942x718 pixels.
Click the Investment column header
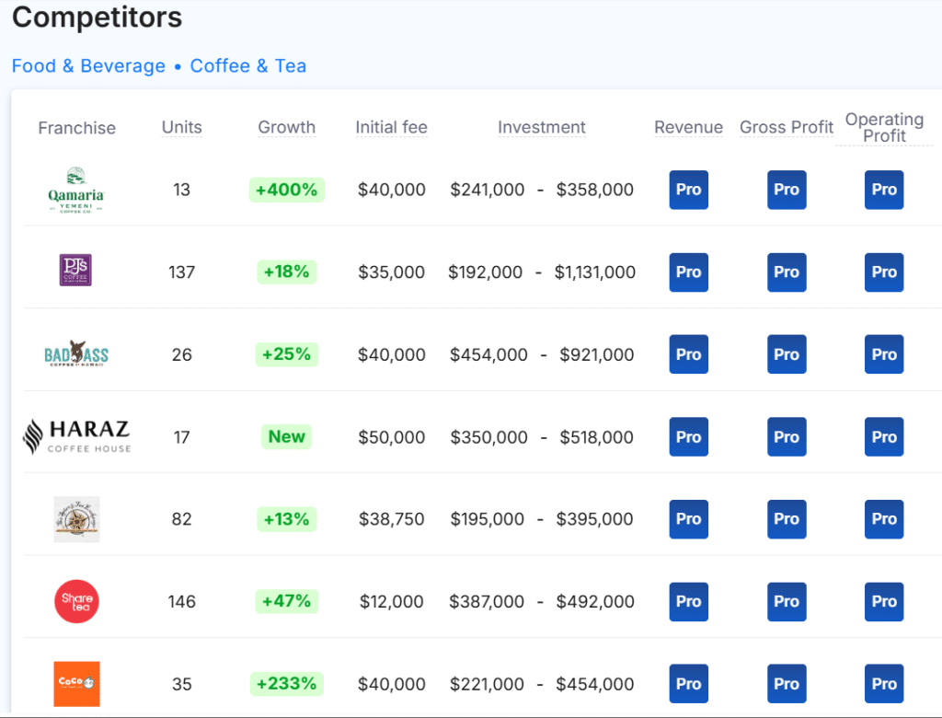(542, 127)
